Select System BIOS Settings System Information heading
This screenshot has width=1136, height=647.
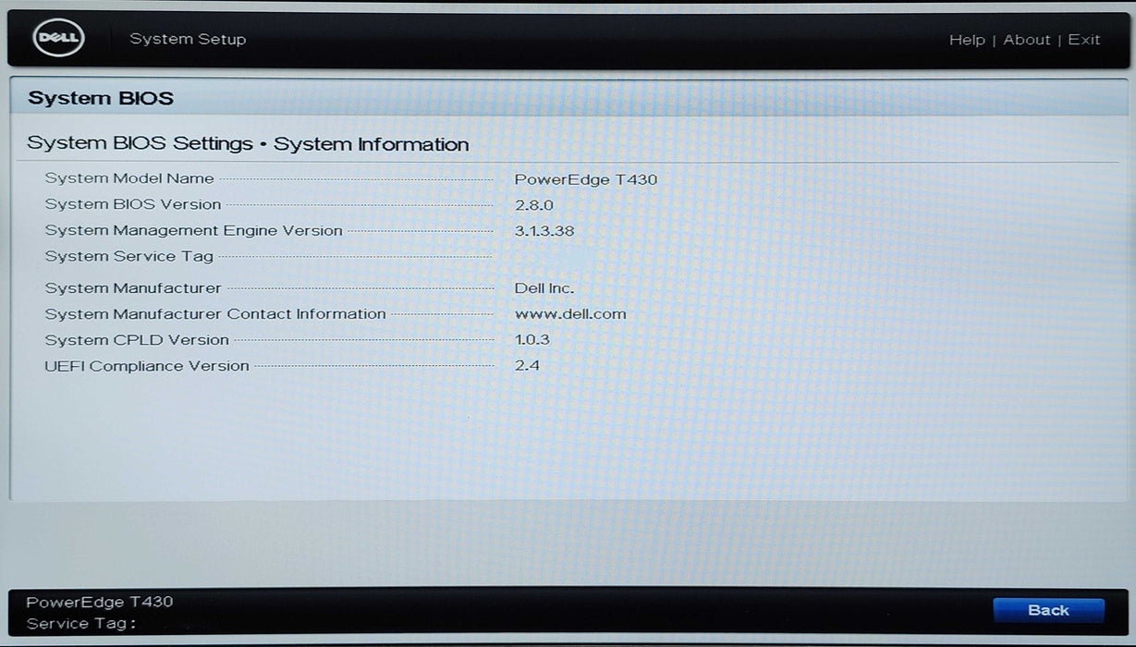coord(248,144)
